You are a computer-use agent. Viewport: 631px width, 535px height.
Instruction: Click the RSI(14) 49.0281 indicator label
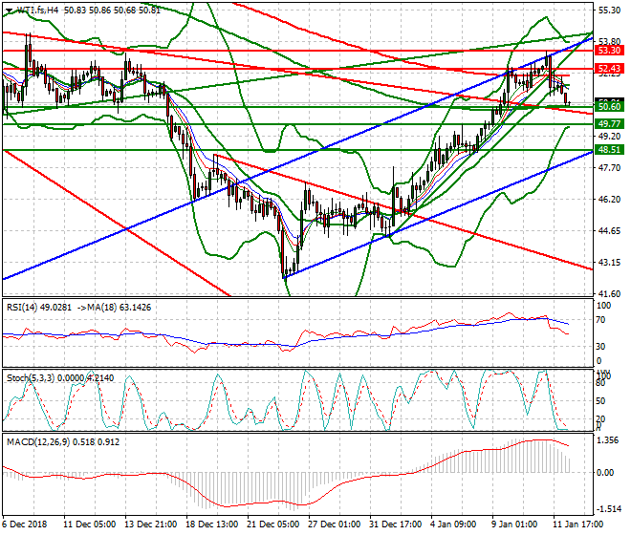coord(39,308)
